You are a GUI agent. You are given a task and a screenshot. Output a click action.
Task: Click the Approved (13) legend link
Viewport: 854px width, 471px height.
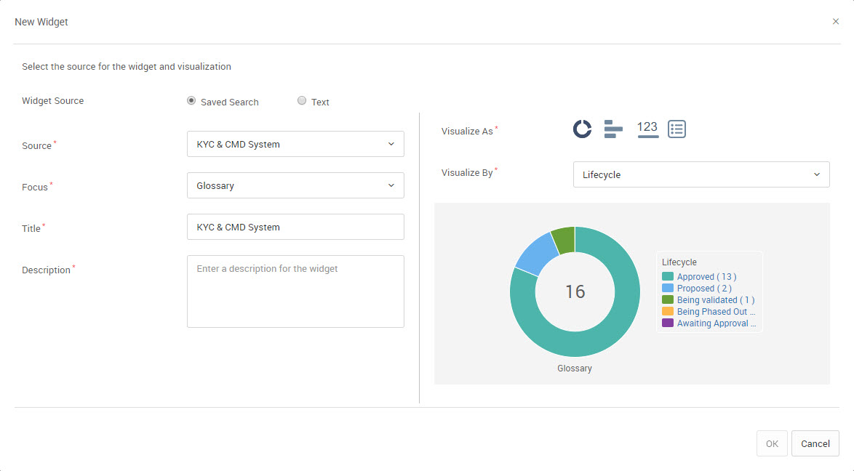[706, 277]
